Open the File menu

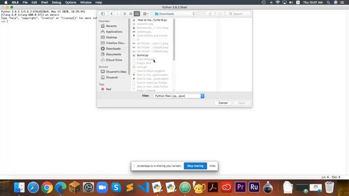[x=25, y=2]
